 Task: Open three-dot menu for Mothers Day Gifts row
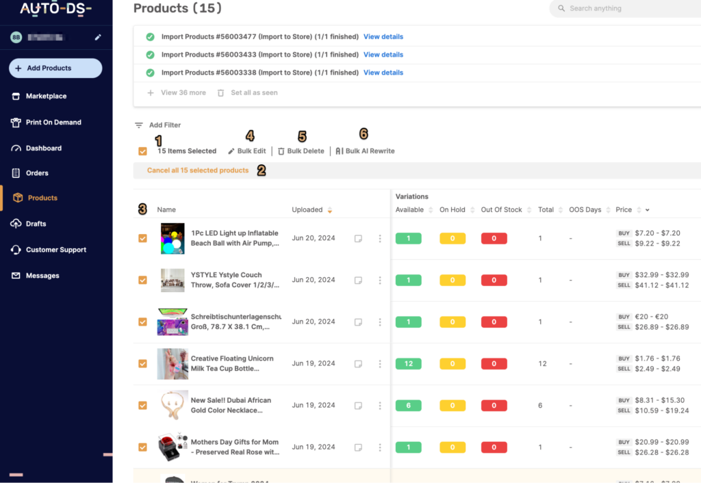380,447
